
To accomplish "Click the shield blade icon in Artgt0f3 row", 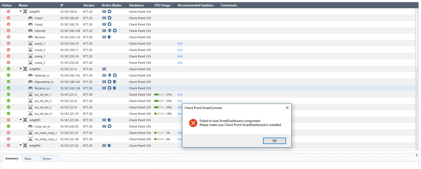I will coord(110,120).
